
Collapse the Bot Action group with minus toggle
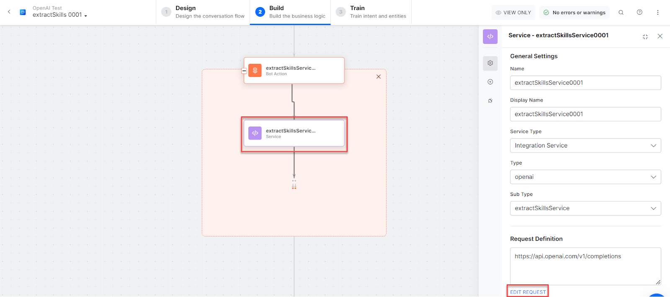(244, 71)
